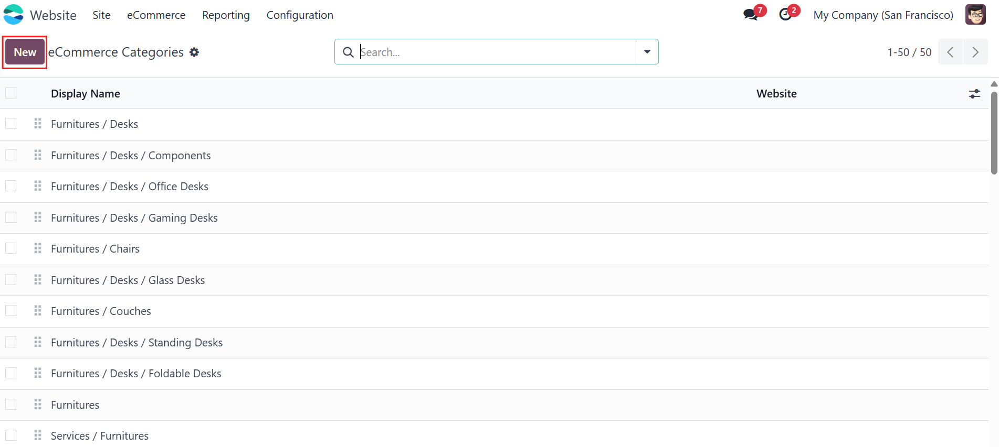Open the Configuration menu
Viewport: 999px width, 447px height.
tap(300, 15)
